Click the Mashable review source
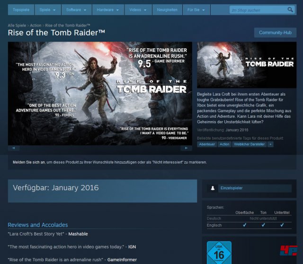 click(x=78, y=234)
